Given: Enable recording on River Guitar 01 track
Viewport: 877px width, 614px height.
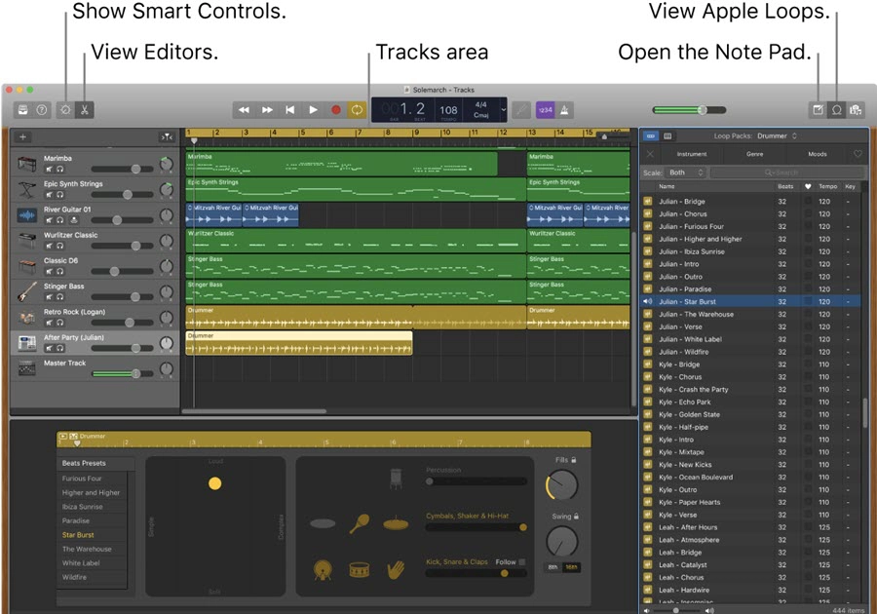Looking at the screenshot, I should 74,219.
